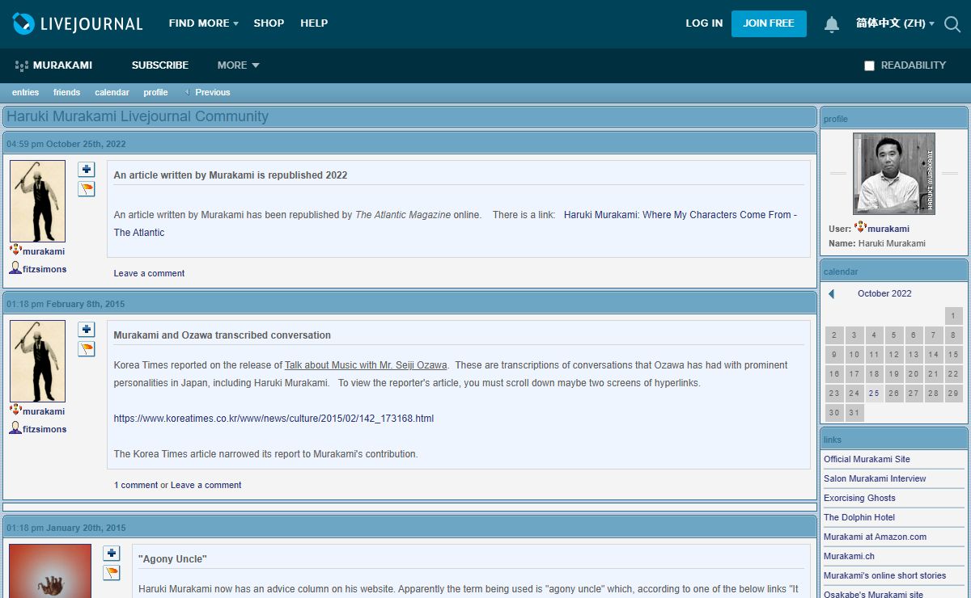Click the Subscribe button
Viewport: 971px width, 598px height.
[x=160, y=65]
